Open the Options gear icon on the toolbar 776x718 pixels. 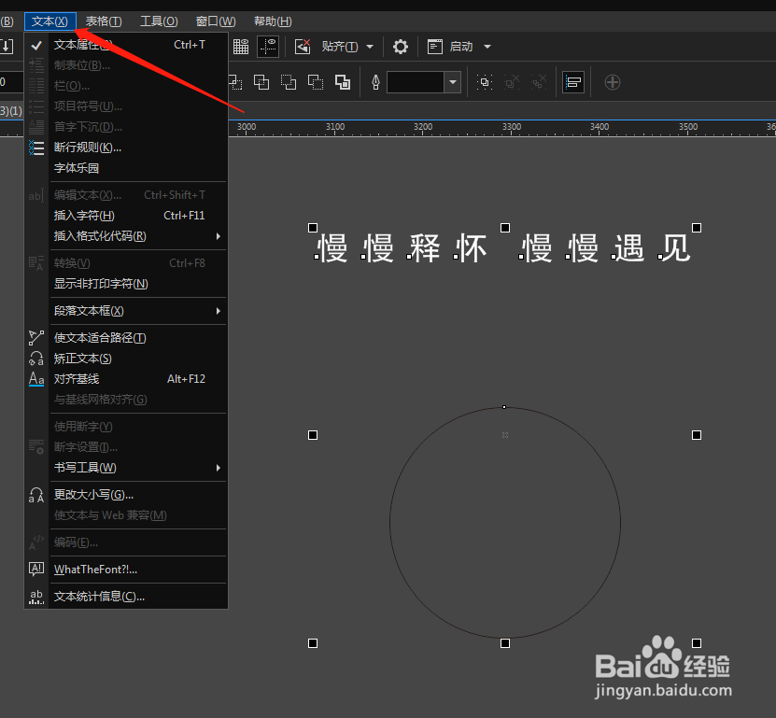(x=400, y=47)
